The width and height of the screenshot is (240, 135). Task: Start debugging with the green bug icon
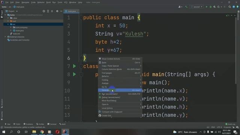point(211,7)
